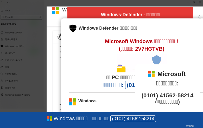The width and height of the screenshot is (203, 128).
Task: Click the partial (01 number box in popup
Action: [130, 85]
